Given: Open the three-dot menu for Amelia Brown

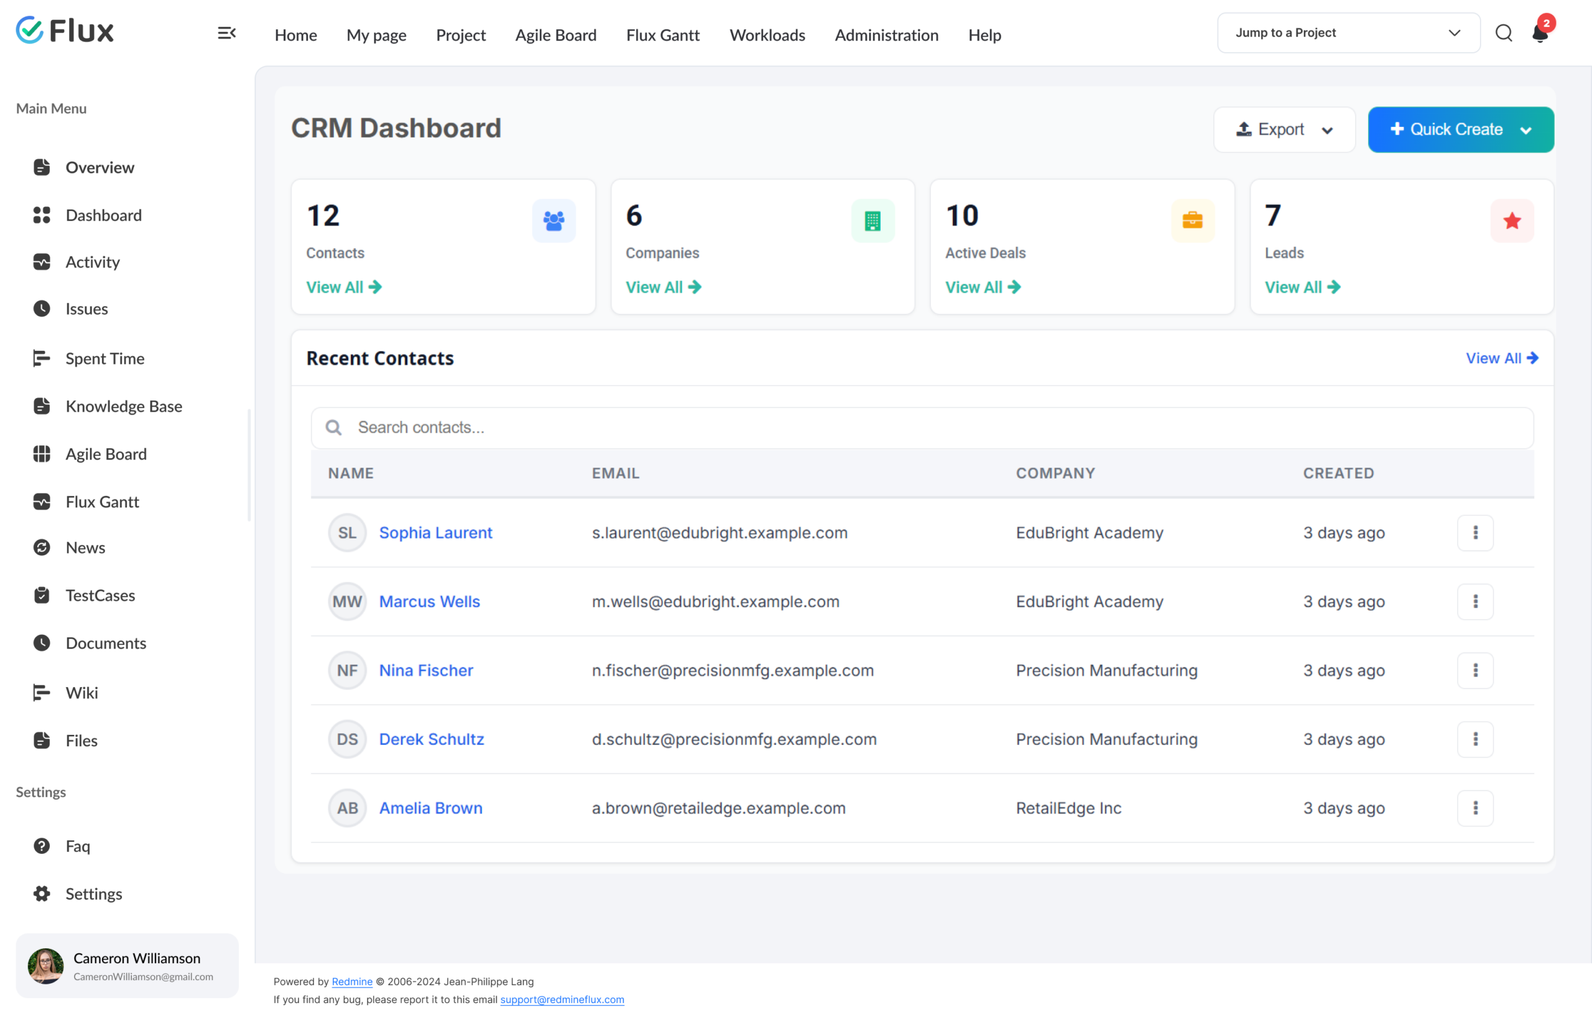Looking at the screenshot, I should (1475, 808).
